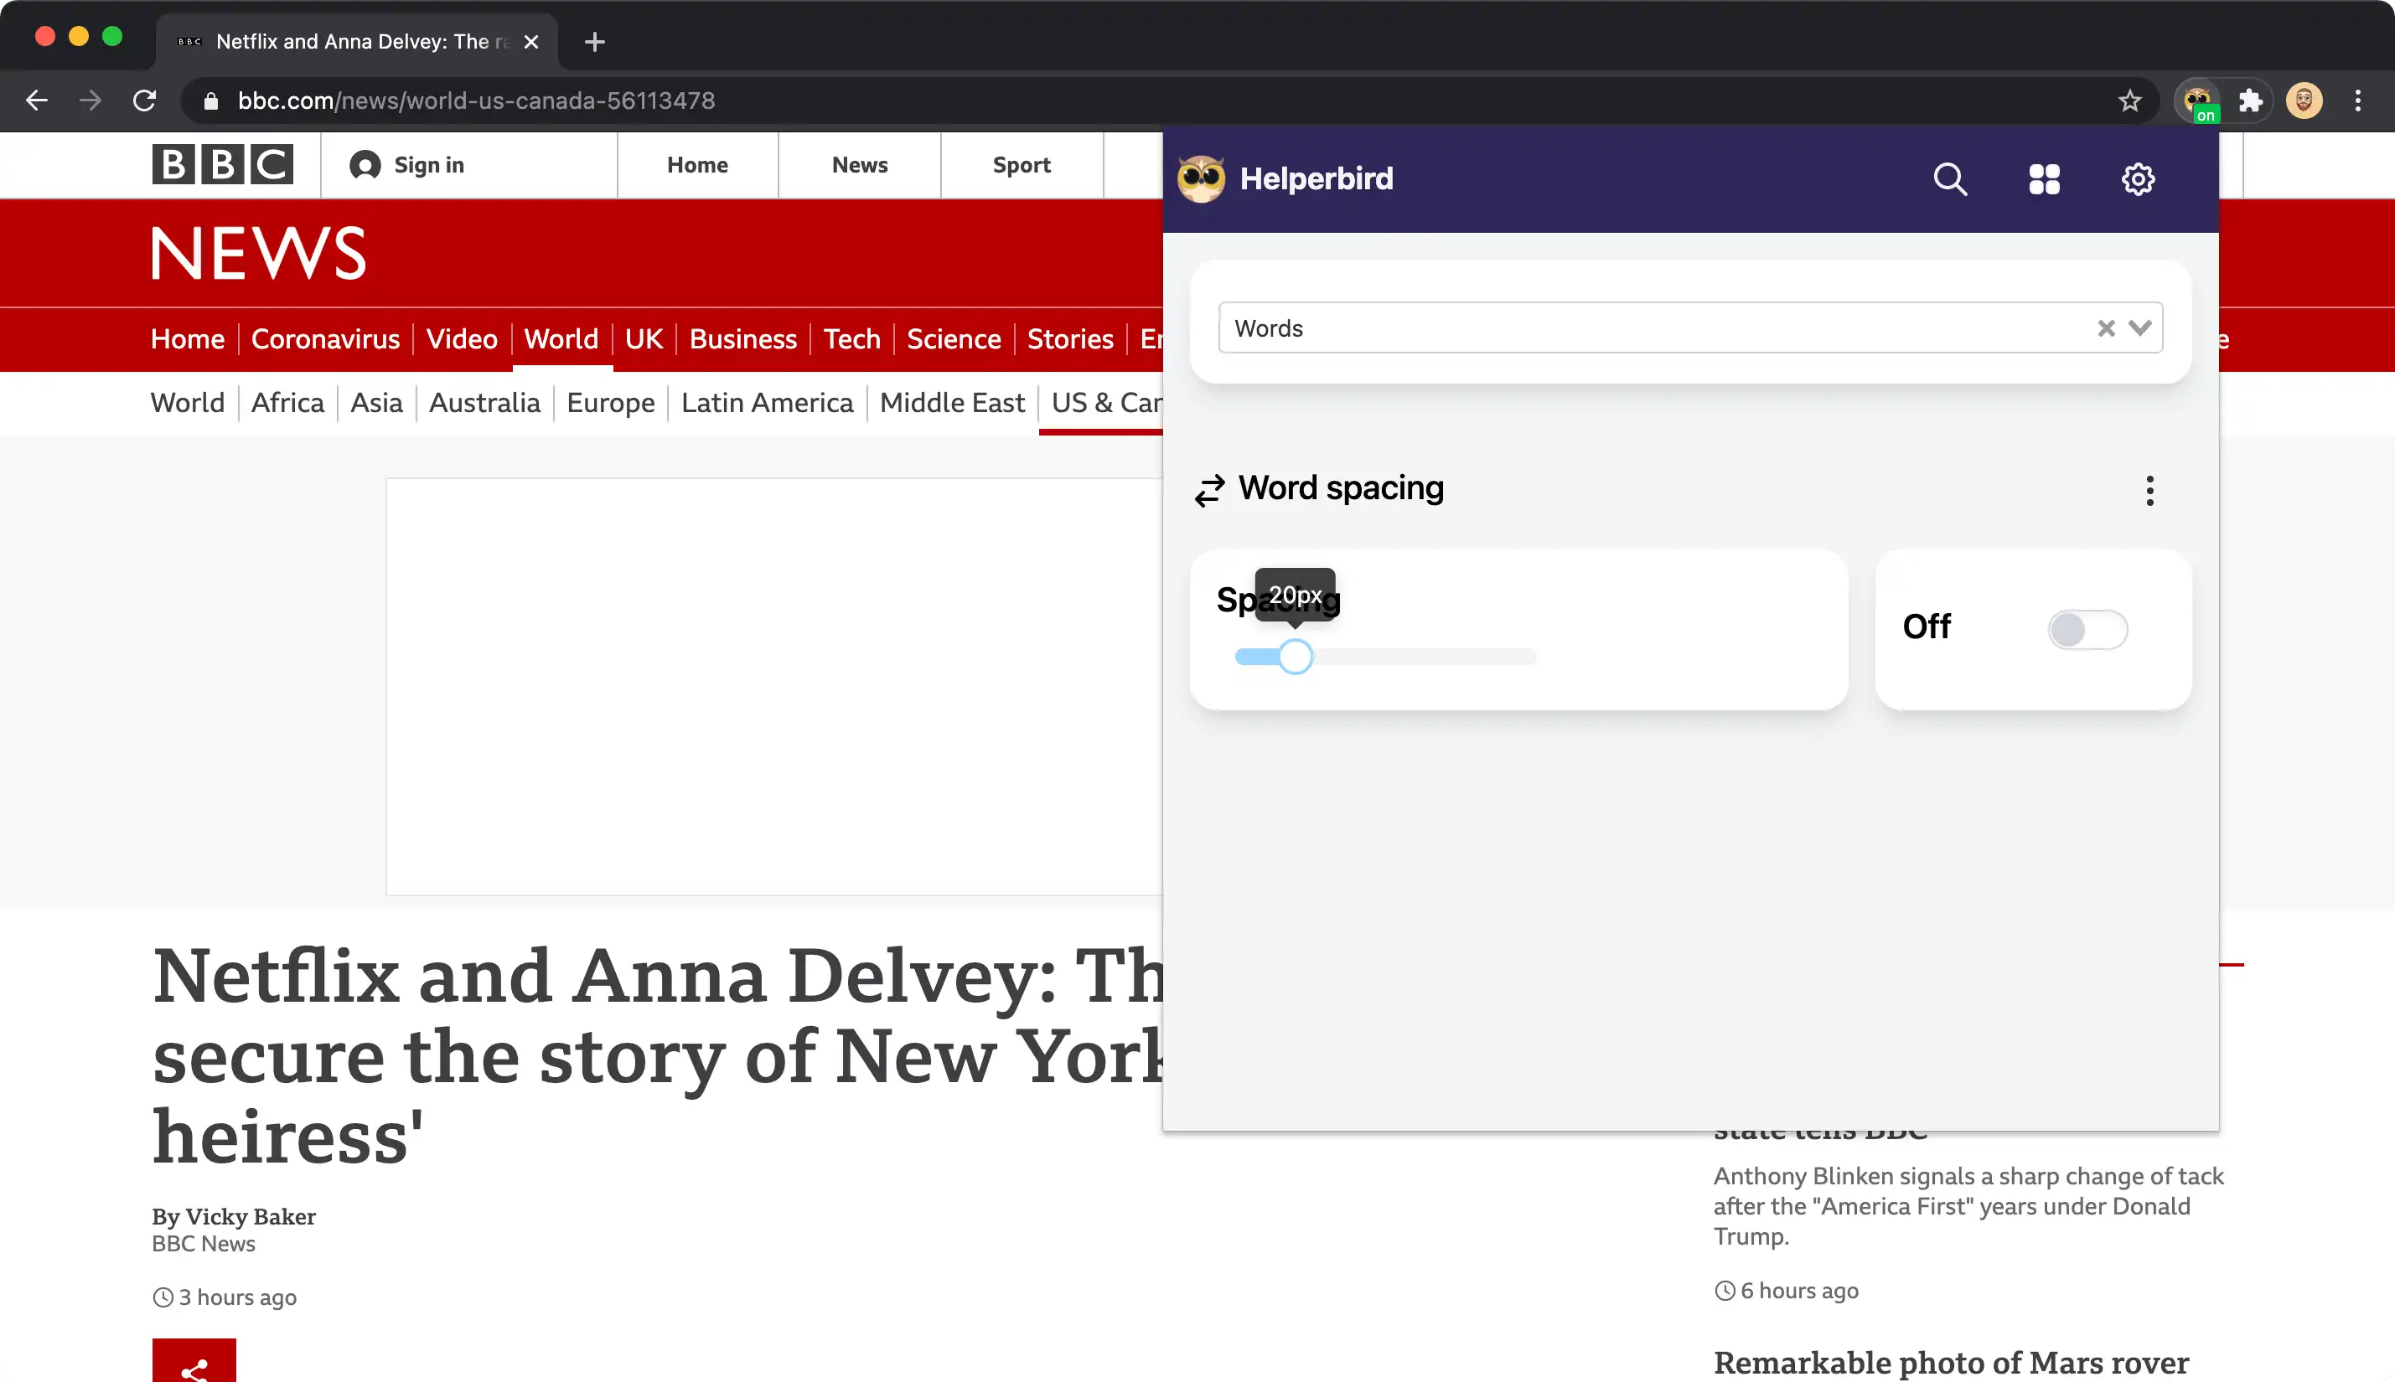Click the Words combo box field
2395x1382 pixels.
(1690, 328)
